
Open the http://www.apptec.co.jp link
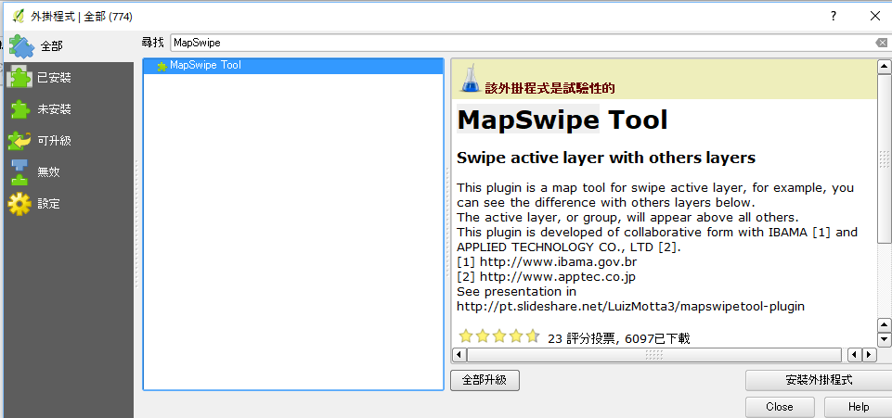click(x=558, y=276)
